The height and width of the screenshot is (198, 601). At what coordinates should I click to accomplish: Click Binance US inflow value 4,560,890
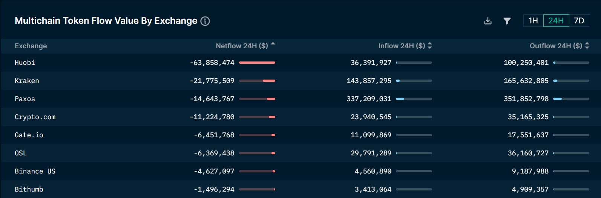(373, 171)
